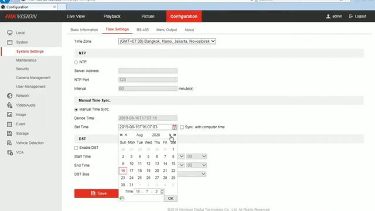Click the Logout icon
Screen dimensions: 375x211
click(351, 16)
